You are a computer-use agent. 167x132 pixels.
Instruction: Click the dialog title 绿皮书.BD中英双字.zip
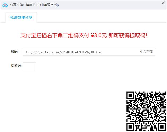pyautogui.click(x=42, y=5)
